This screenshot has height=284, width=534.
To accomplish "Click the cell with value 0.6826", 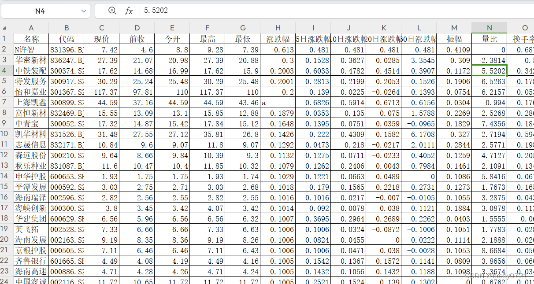I will point(313,102).
